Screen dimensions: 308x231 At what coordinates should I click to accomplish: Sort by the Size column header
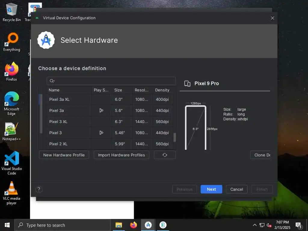122,90
